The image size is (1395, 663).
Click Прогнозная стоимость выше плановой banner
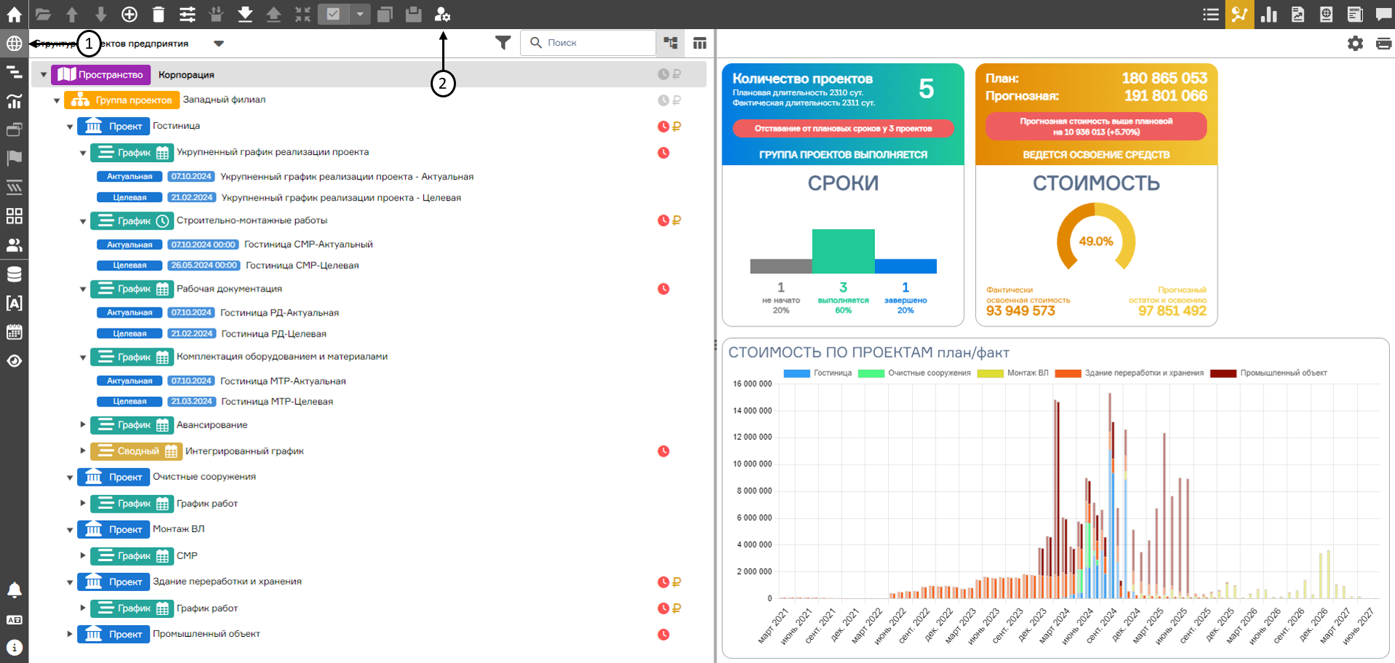click(1096, 126)
